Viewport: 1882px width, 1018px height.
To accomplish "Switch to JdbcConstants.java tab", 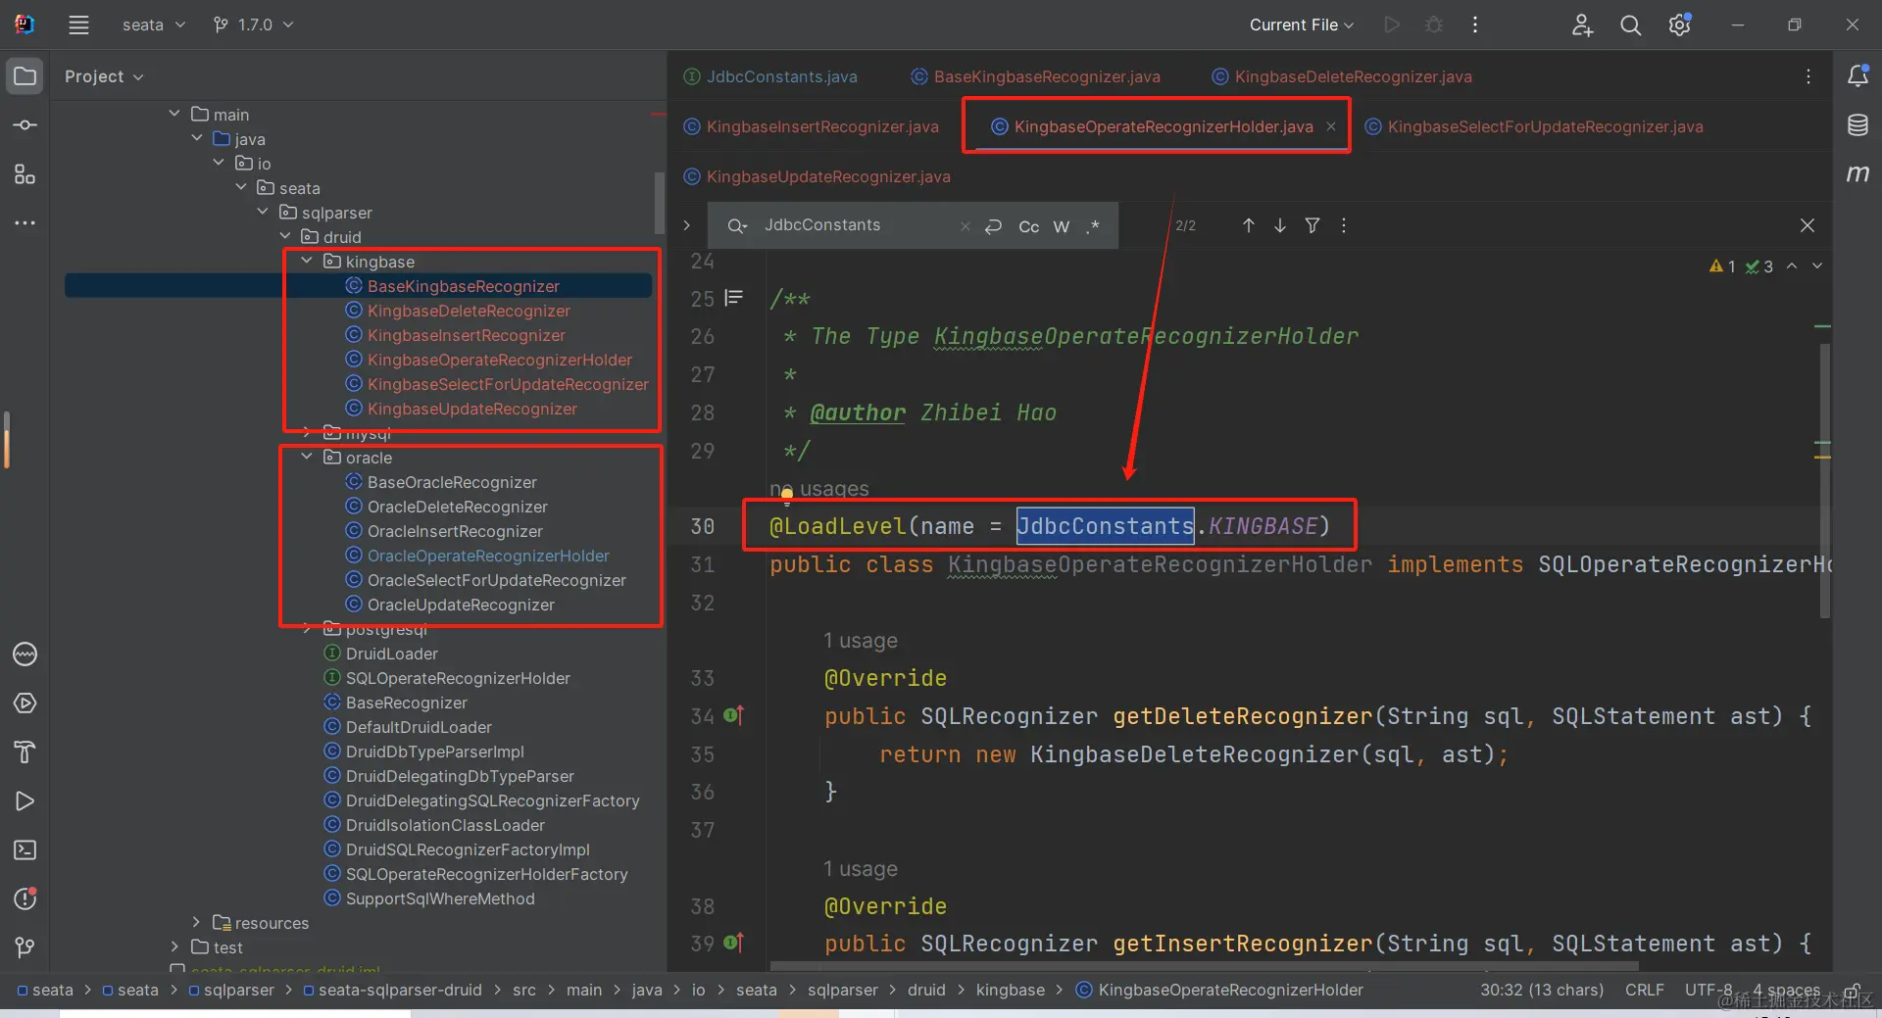I will [770, 76].
